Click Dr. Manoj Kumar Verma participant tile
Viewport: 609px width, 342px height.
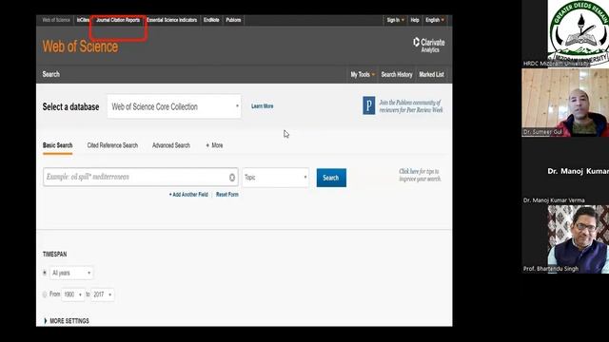coord(565,171)
